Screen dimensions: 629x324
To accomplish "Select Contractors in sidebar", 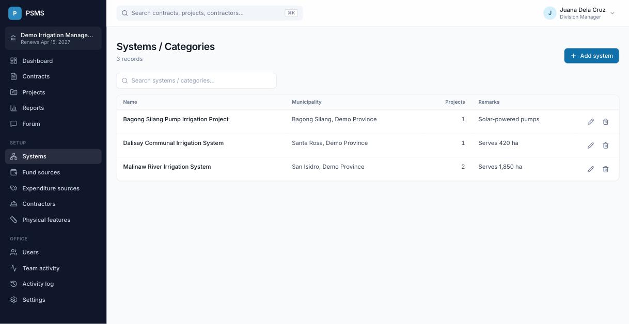I will pyautogui.click(x=53, y=204).
